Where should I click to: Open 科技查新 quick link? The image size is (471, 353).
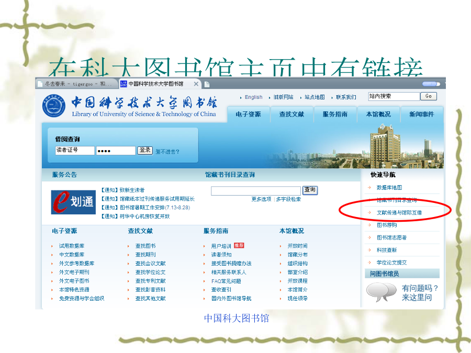pos(387,250)
